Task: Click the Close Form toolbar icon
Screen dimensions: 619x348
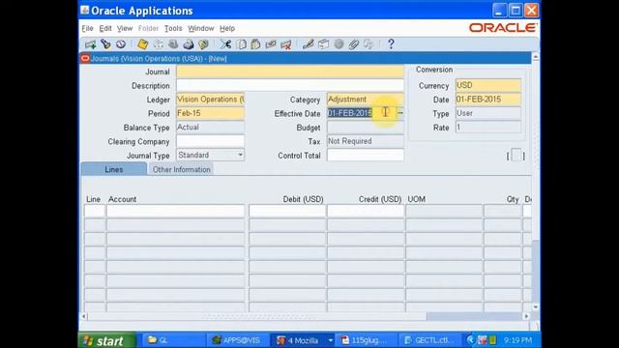Action: (204, 44)
